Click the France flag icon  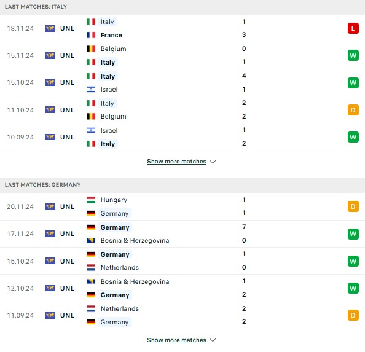pos(91,35)
